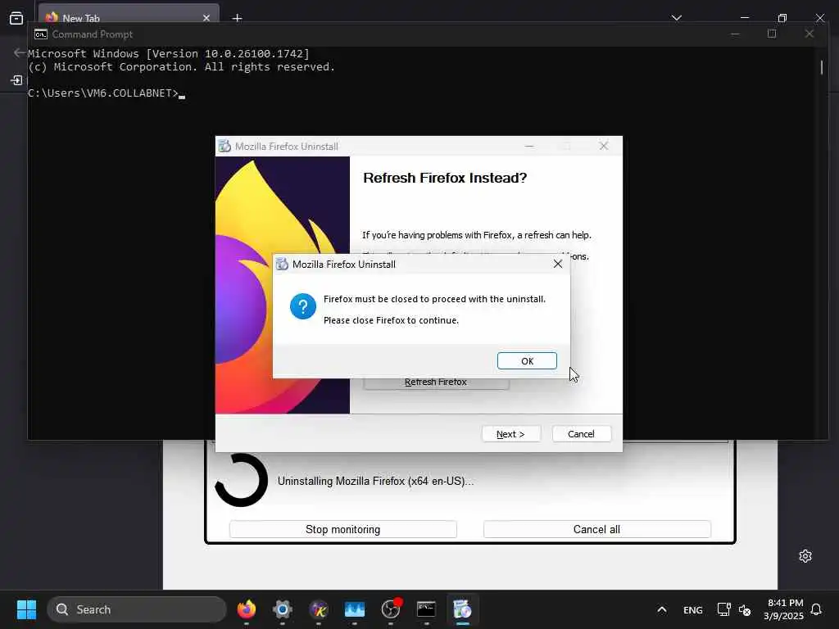This screenshot has width=839, height=629.
Task: Click the Firefox sidebar sign-in icon
Action: [16, 80]
